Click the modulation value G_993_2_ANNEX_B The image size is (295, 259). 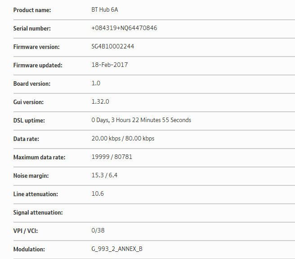click(117, 249)
